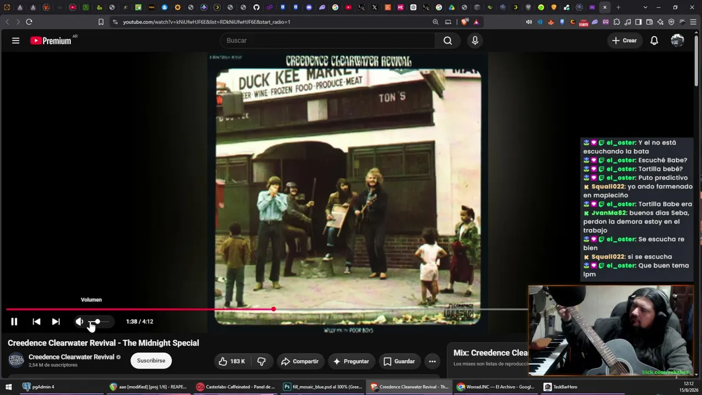Subscribe with the Suscribirse button

coord(151,360)
